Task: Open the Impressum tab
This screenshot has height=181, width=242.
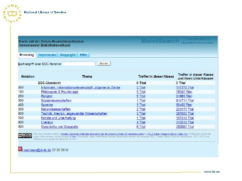Action: pyautogui.click(x=47, y=55)
